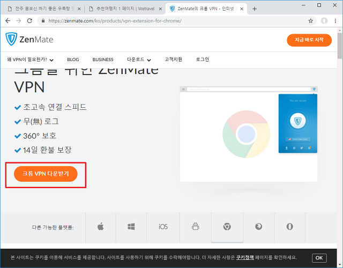Close the Wetravel tab

point(160,9)
